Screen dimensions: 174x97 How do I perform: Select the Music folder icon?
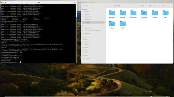point(166,13)
